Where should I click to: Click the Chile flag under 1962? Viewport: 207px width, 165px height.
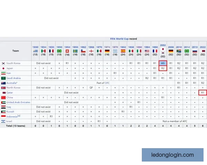pyautogui.click(x=83, y=51)
